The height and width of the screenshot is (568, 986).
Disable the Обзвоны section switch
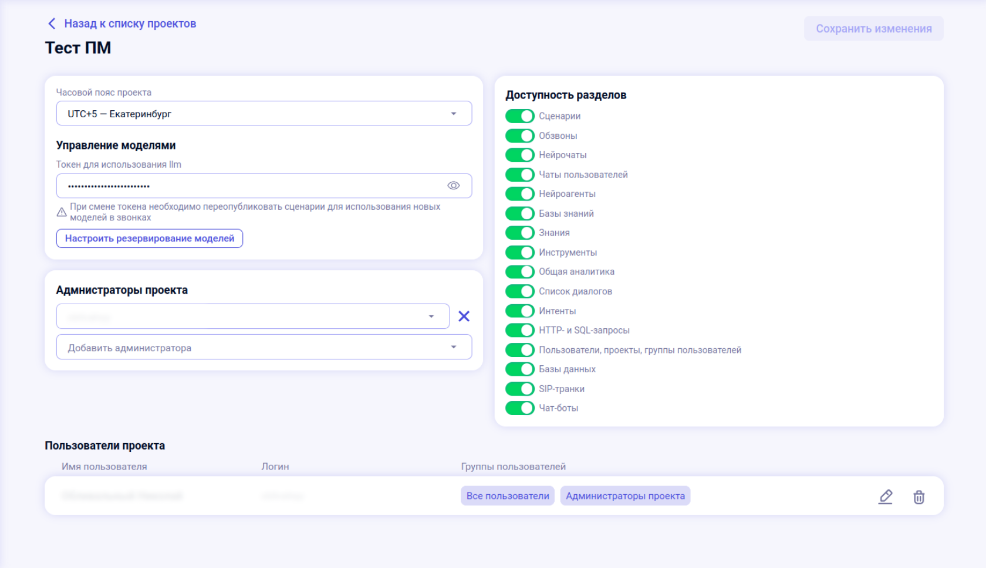click(520, 135)
